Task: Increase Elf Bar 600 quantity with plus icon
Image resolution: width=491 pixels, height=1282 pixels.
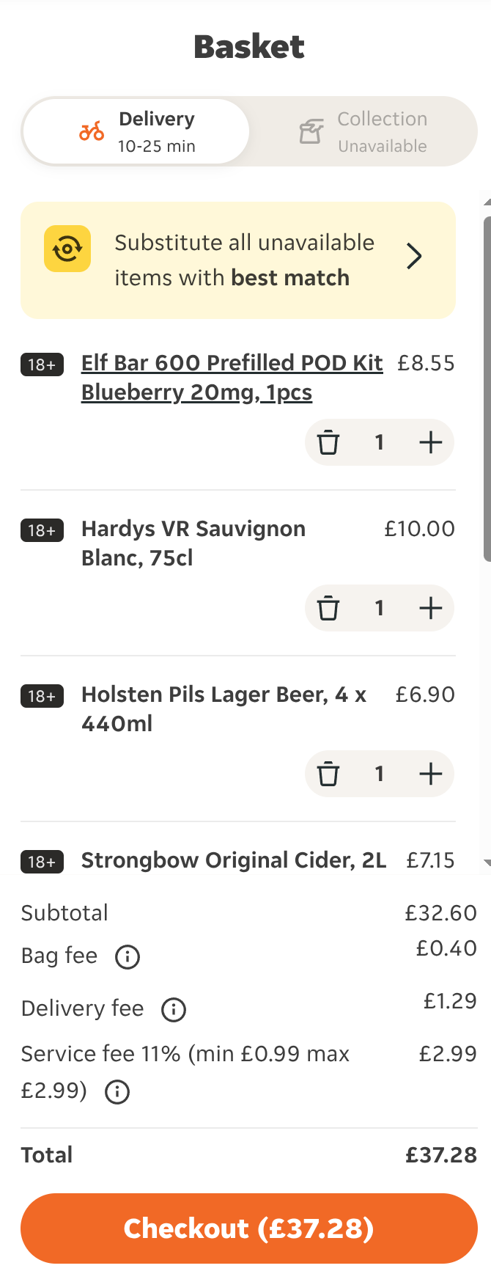Action: [430, 442]
